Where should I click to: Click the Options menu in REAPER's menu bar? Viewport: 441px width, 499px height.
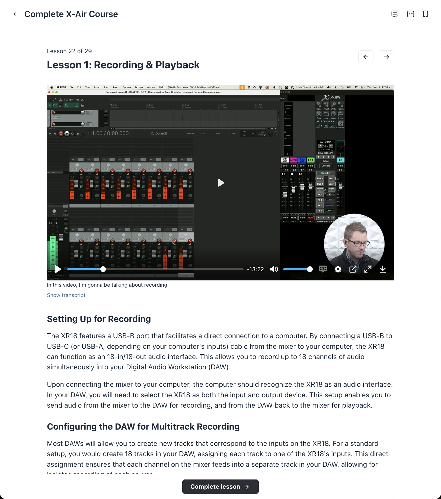click(x=127, y=87)
